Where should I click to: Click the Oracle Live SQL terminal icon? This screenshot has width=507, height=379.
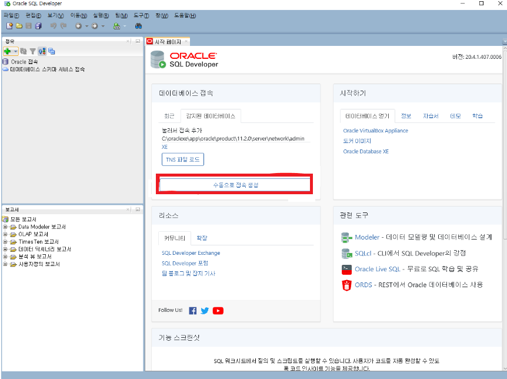point(346,270)
